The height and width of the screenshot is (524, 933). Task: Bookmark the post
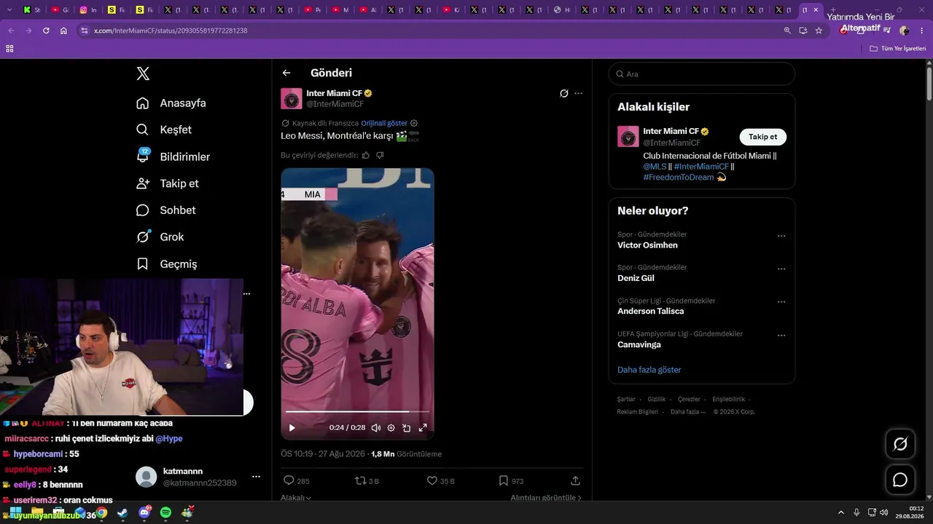coord(503,480)
